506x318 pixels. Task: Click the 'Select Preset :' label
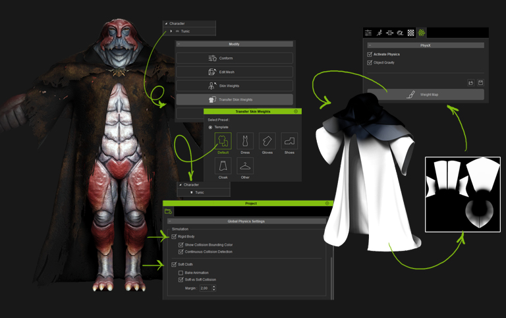pos(219,120)
